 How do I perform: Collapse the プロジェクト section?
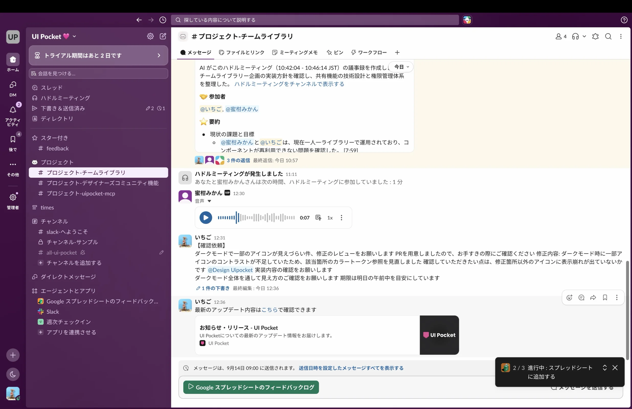coord(57,162)
